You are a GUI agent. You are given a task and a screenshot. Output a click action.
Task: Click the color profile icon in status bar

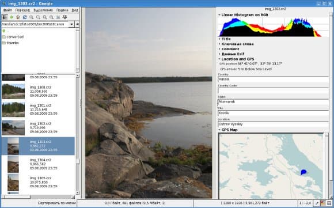tap(323, 203)
